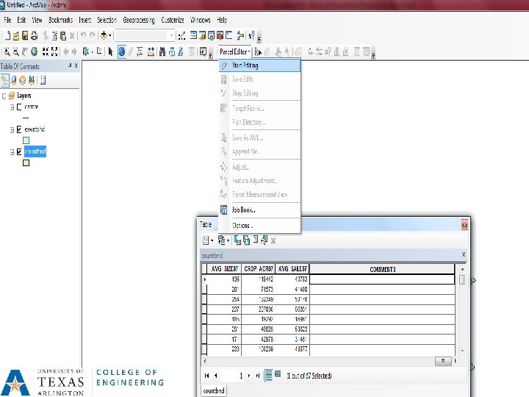Click Select By Attributes in Table window
The width and height of the screenshot is (529, 397).
click(x=237, y=240)
